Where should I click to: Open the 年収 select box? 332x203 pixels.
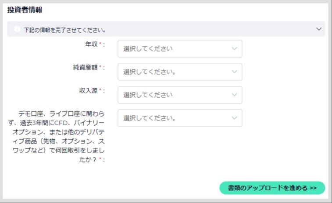point(180,49)
